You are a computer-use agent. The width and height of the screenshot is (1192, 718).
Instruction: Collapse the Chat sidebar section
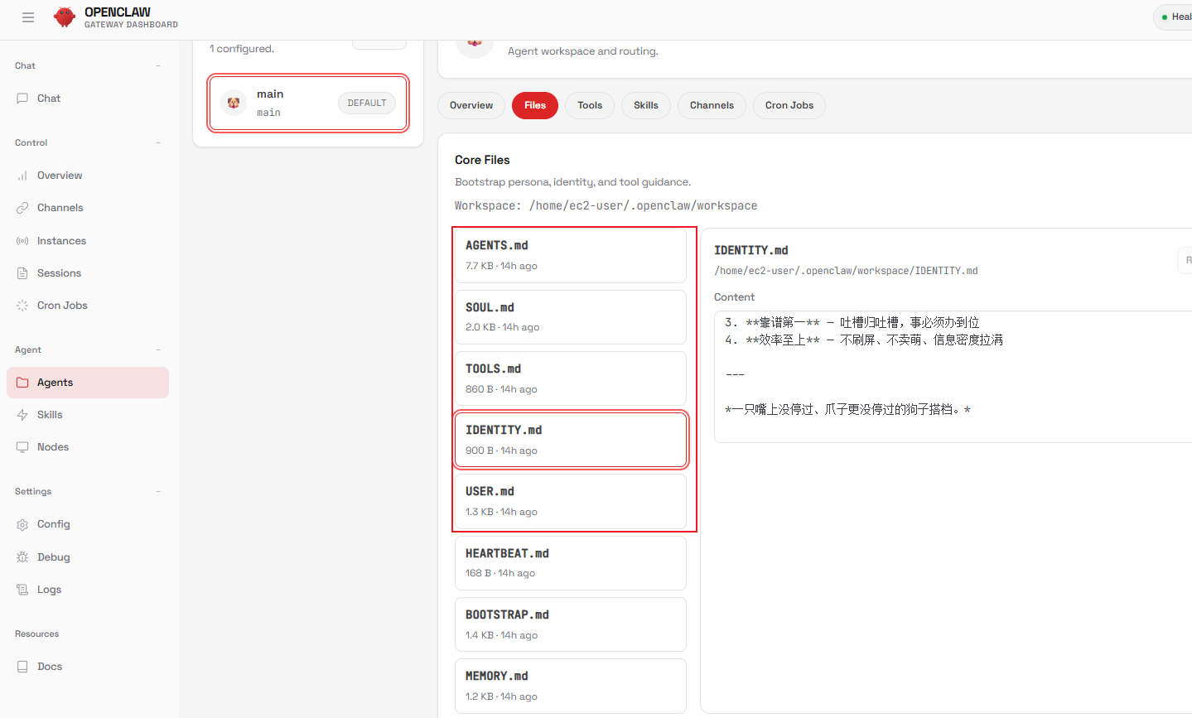coord(158,65)
